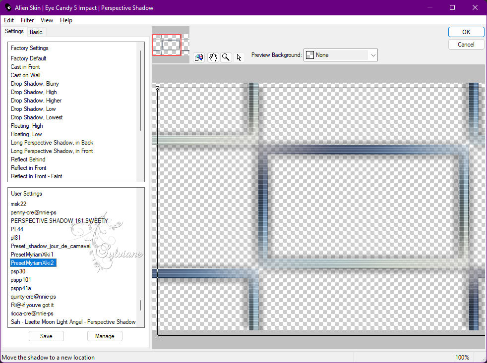The height and width of the screenshot is (363, 487).
Task: Select the Zoom magnifier tool
Action: (x=226, y=57)
